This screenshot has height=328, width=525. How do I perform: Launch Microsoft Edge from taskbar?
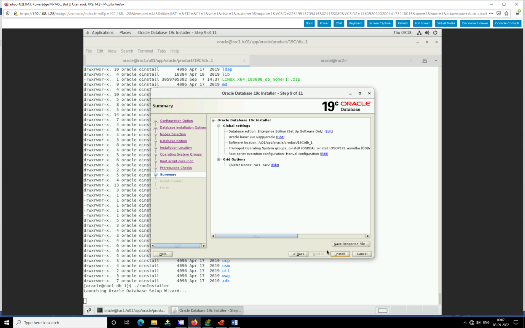140,322
